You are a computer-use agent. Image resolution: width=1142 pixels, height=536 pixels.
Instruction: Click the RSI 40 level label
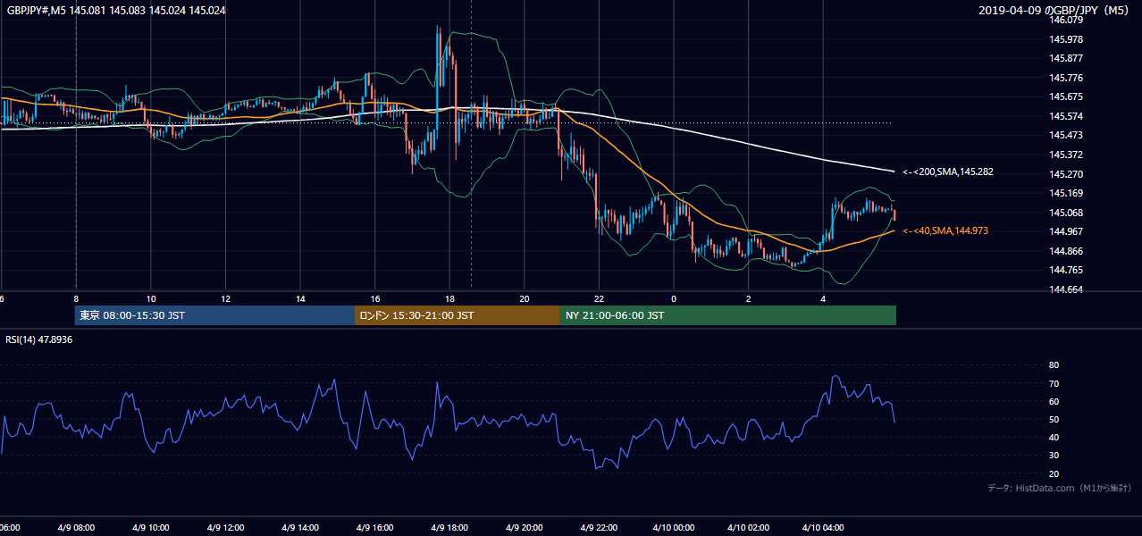tap(1054, 437)
